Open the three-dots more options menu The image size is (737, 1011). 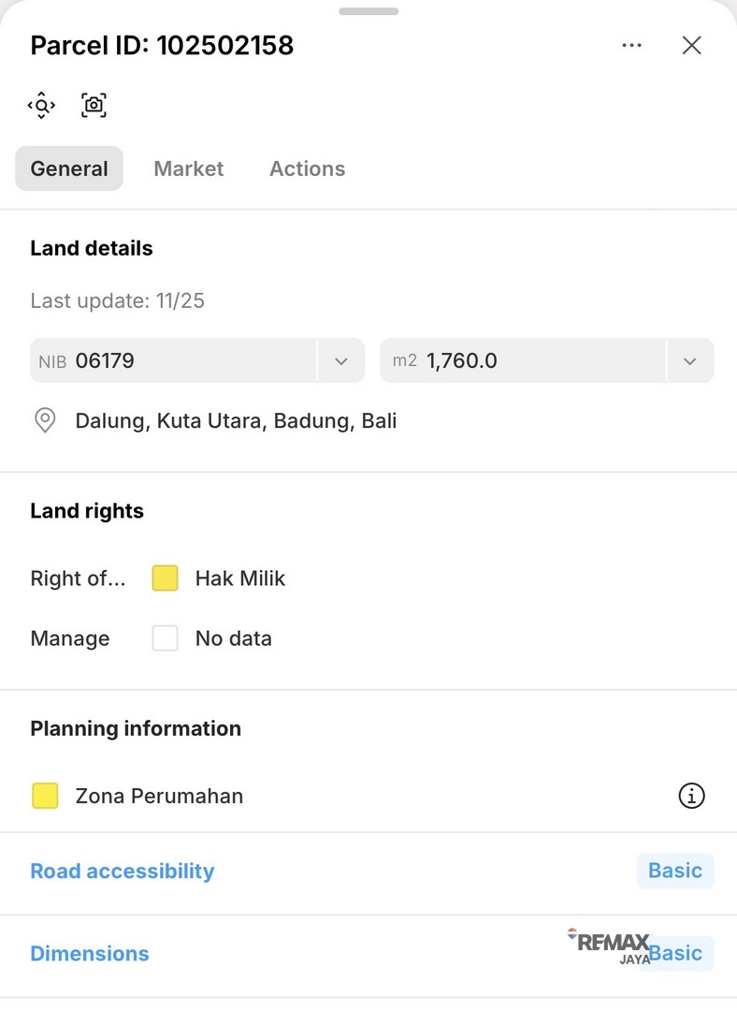click(x=632, y=45)
